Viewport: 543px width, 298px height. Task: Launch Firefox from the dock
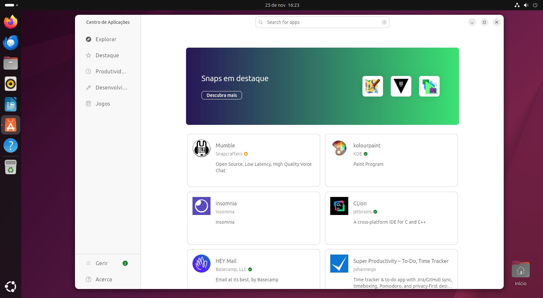coord(11,22)
